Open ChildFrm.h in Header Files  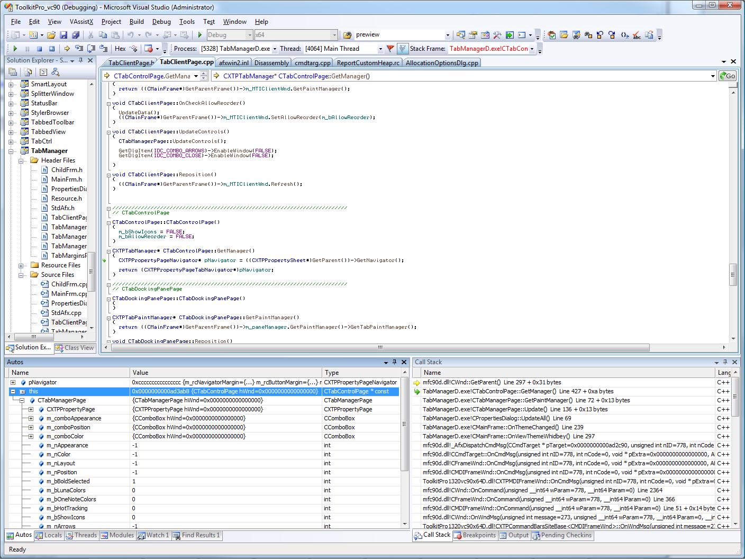[67, 170]
